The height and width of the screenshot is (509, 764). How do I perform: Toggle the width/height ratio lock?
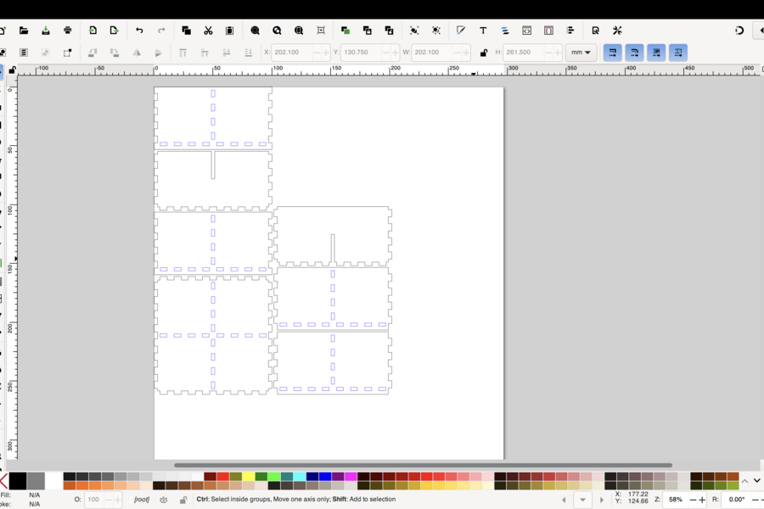pos(484,53)
